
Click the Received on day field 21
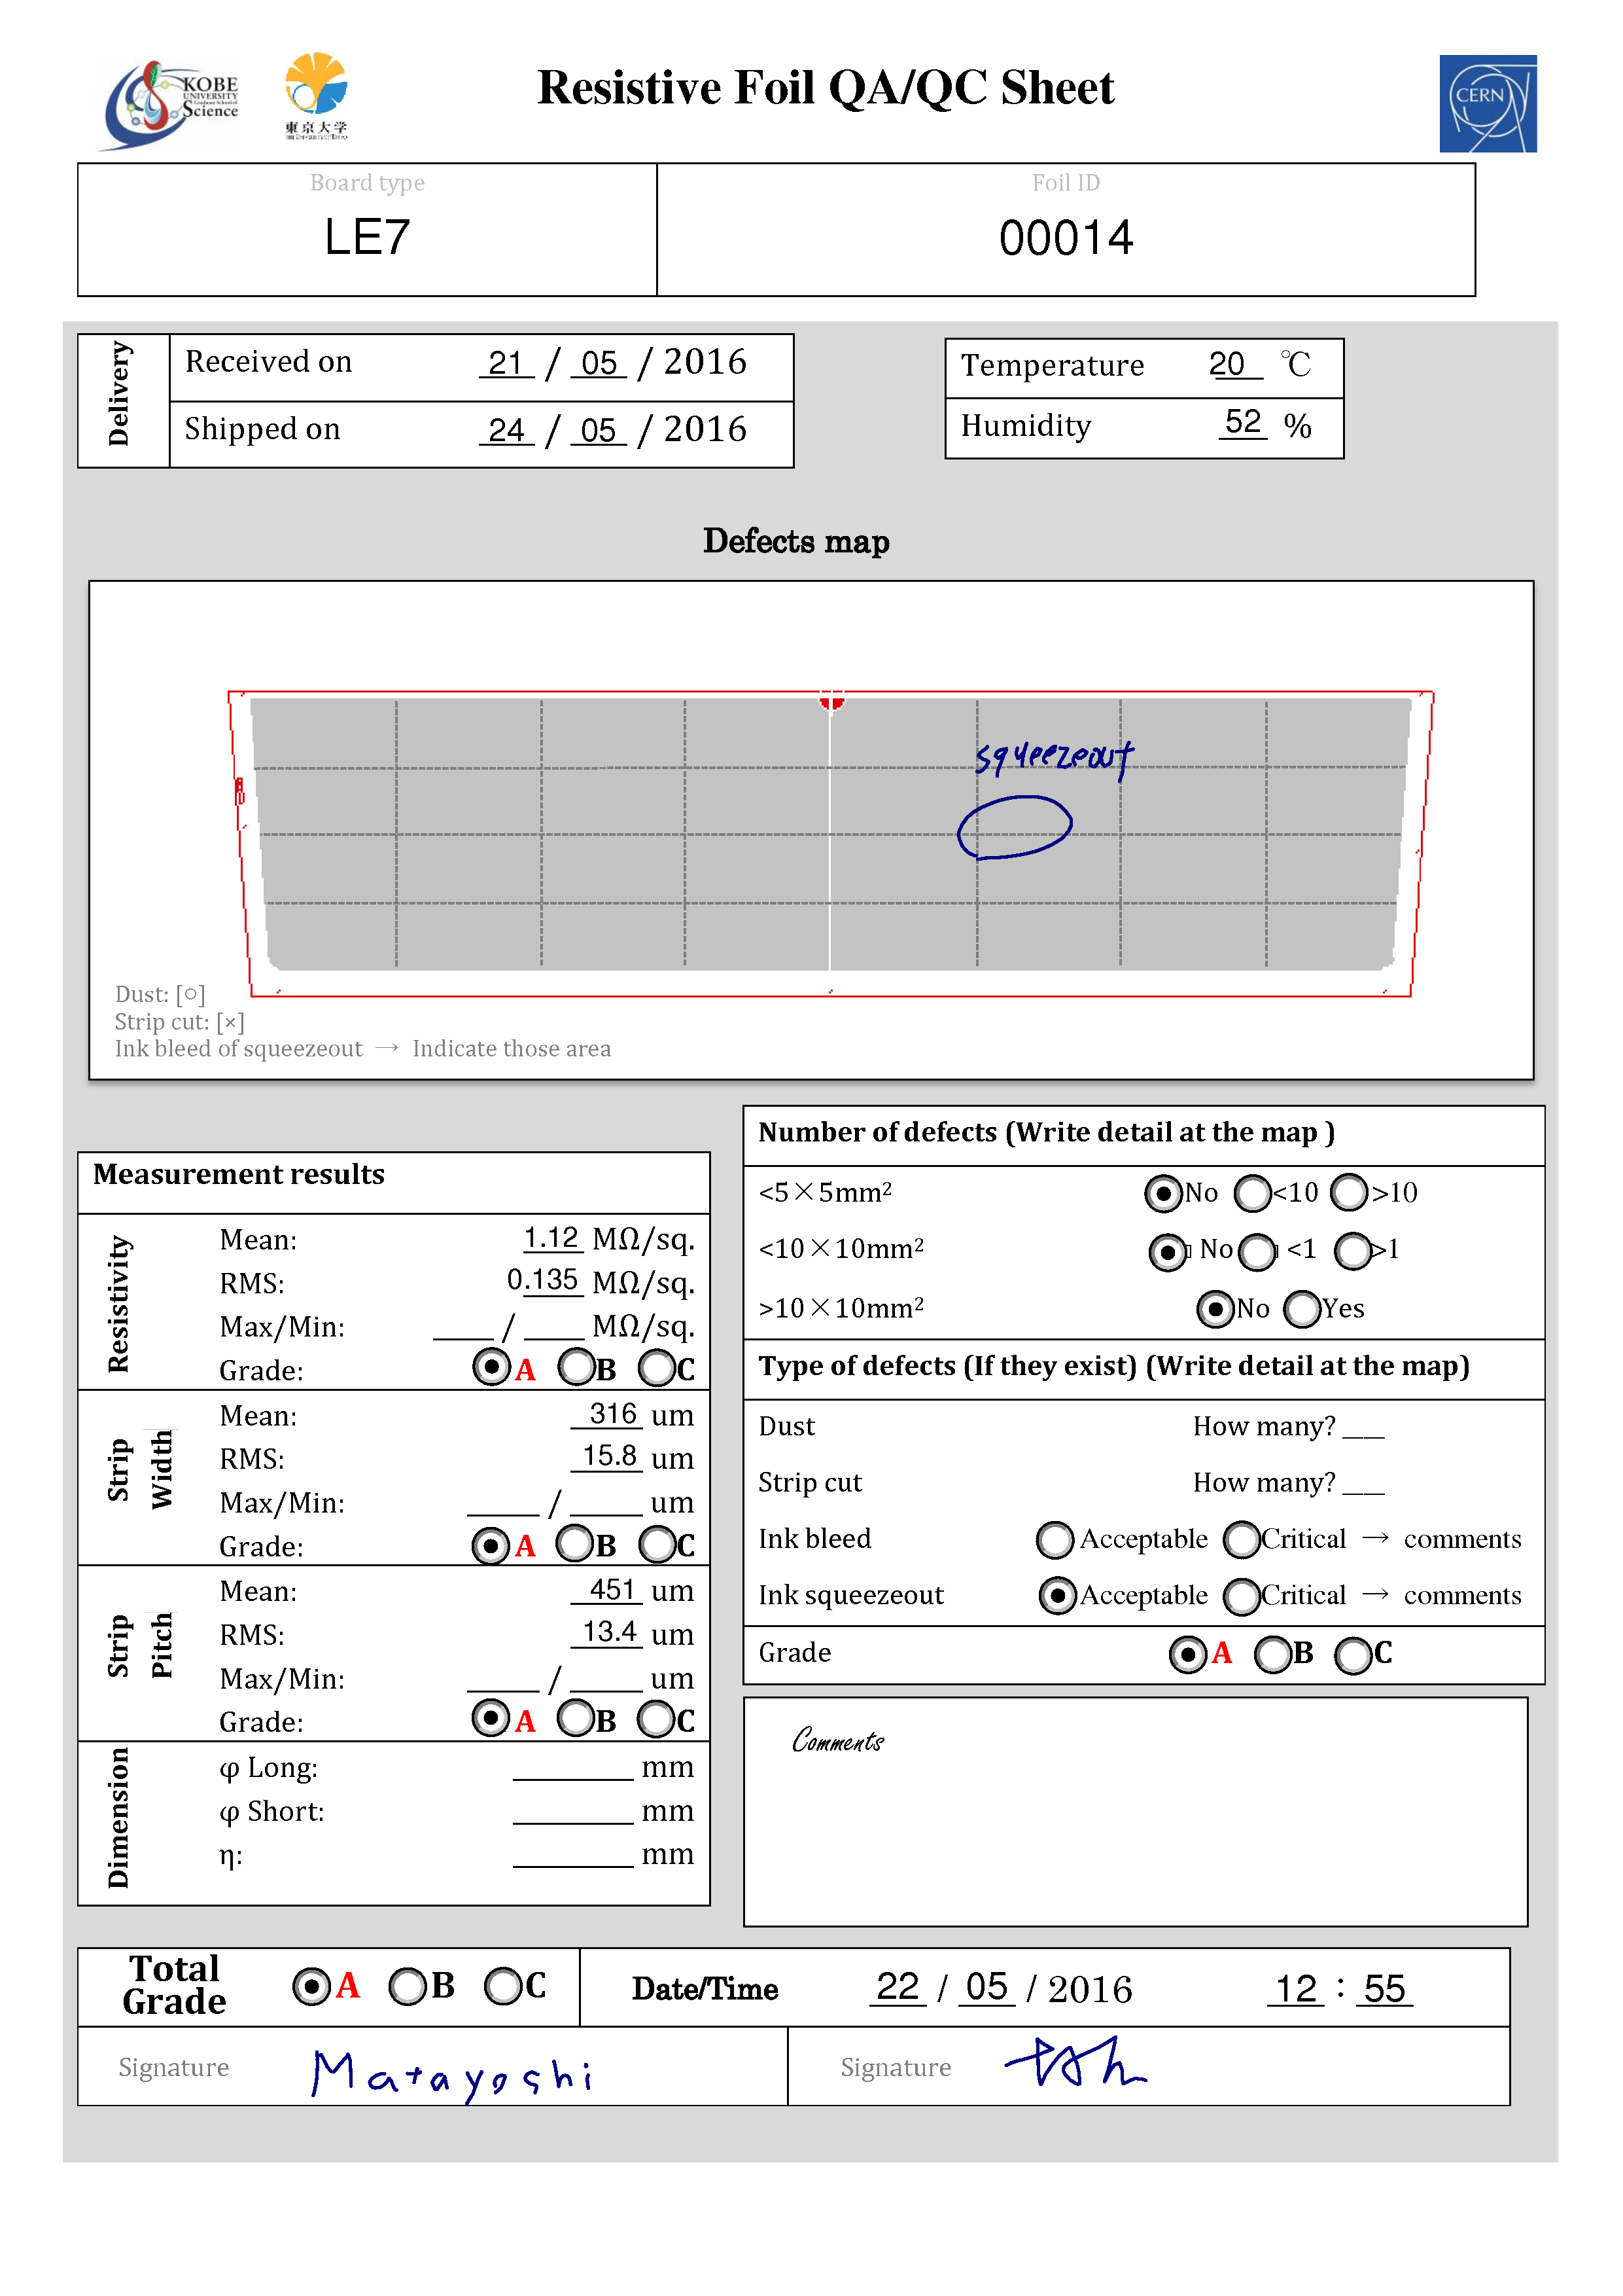[x=506, y=362]
